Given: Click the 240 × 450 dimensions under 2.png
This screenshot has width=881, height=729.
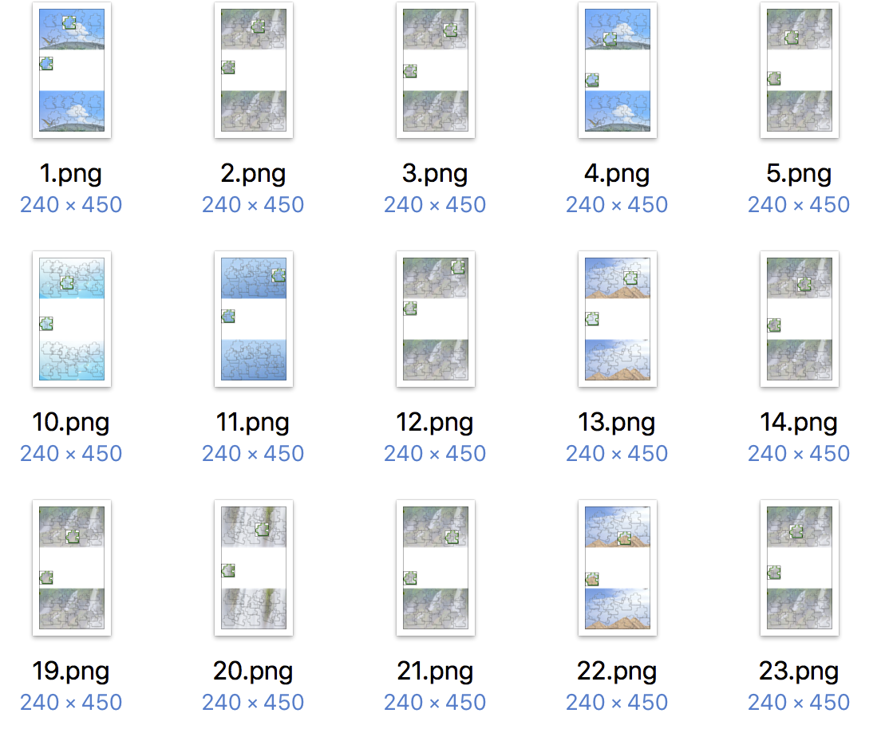Looking at the screenshot, I should point(253,205).
